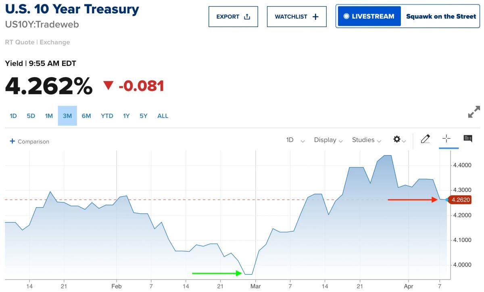Click the red 4.2620 price marker
Viewport: 484px width, 292px height.
coord(460,200)
